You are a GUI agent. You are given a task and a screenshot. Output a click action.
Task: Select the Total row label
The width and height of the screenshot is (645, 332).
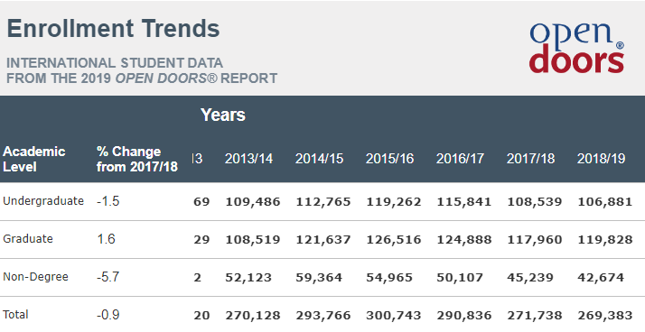[x=15, y=315]
